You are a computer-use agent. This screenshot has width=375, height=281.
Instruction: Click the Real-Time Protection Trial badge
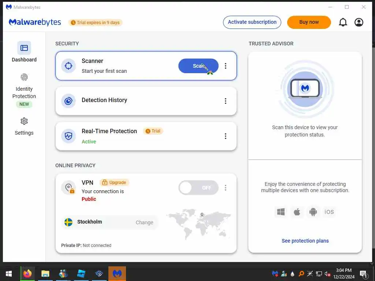(x=153, y=131)
